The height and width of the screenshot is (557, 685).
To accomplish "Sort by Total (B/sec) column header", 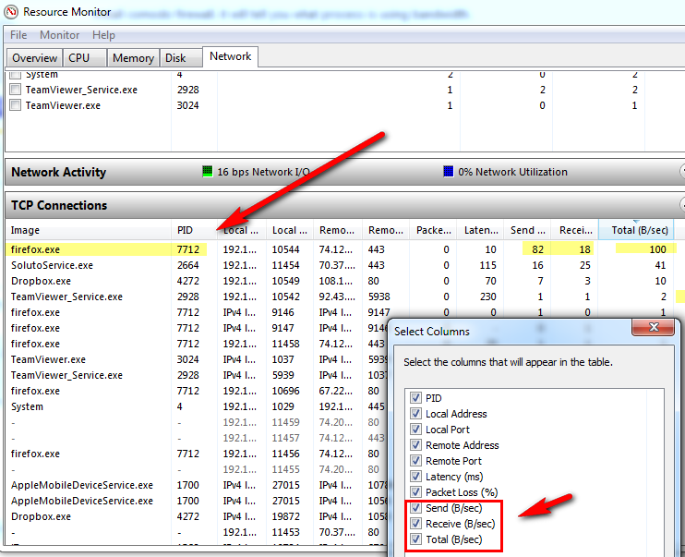I will coord(636,230).
